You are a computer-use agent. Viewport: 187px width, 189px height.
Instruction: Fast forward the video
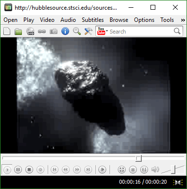77,170
